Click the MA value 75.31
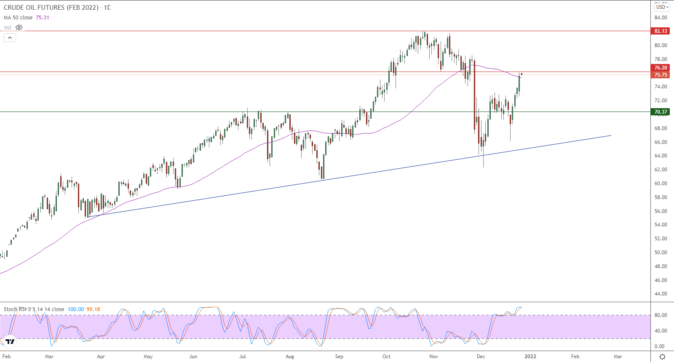This screenshot has width=674, height=362. 43,18
